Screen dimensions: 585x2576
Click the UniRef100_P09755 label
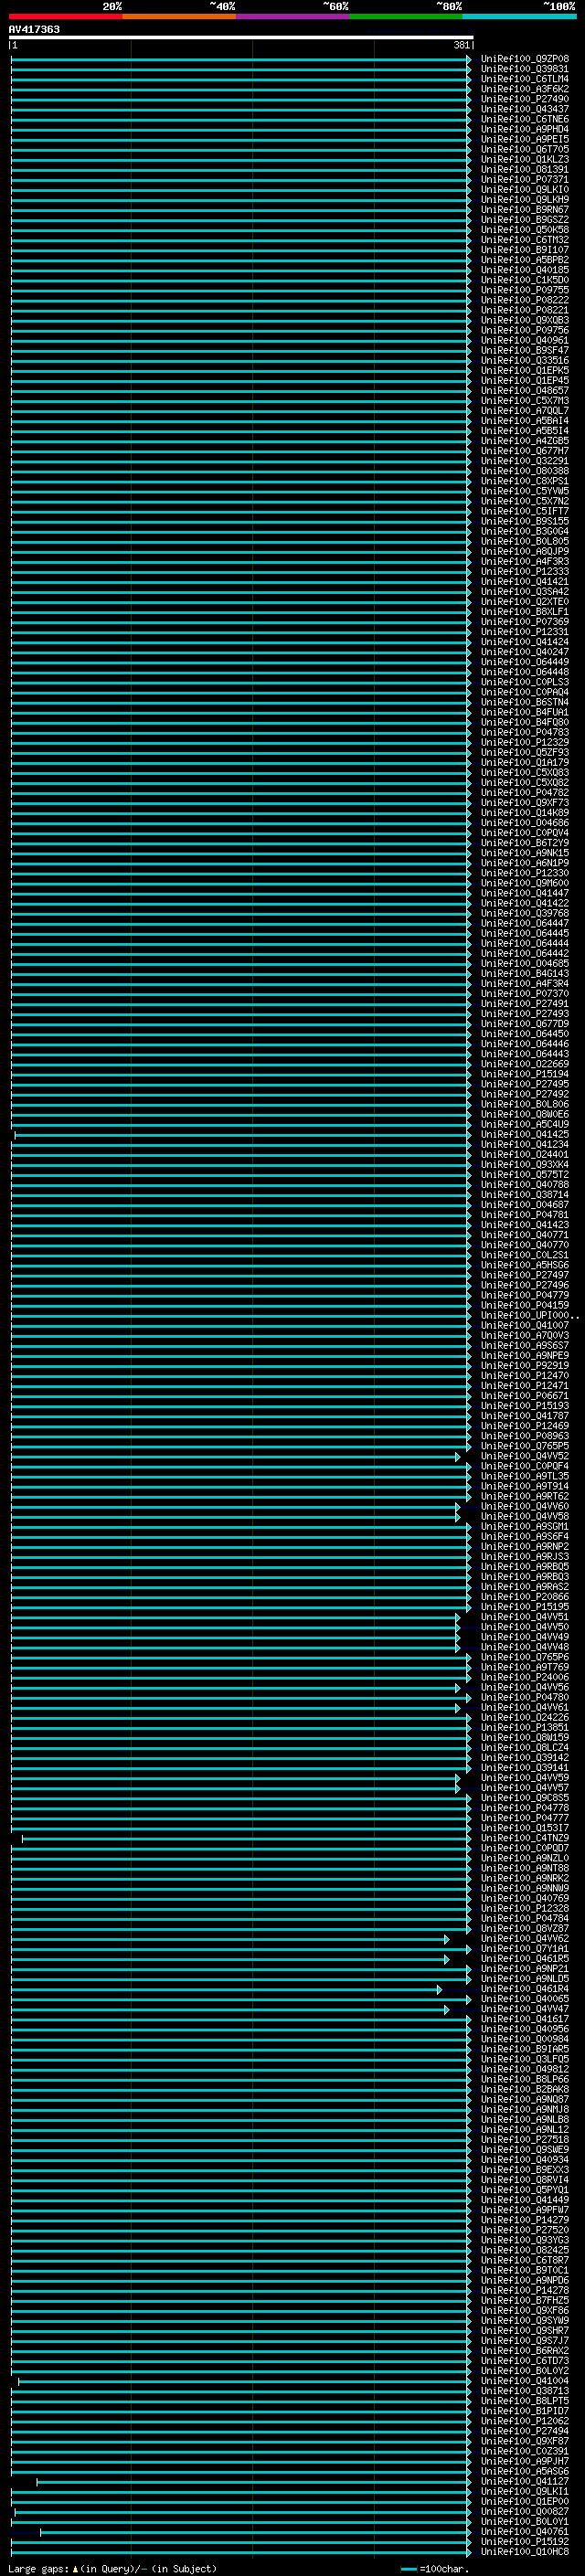[x=524, y=290]
